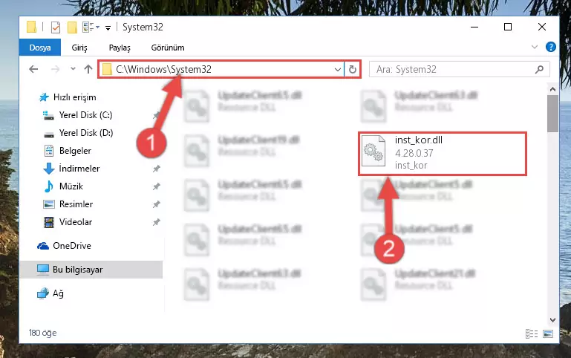Expand the ribbon with the chevron
The image size is (571, 358).
(x=534, y=47)
